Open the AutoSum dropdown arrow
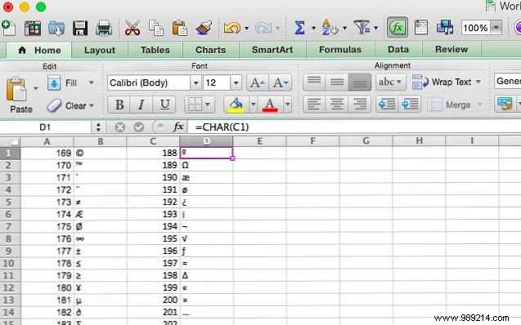Viewport: 521px width, 325px height. 313,29
